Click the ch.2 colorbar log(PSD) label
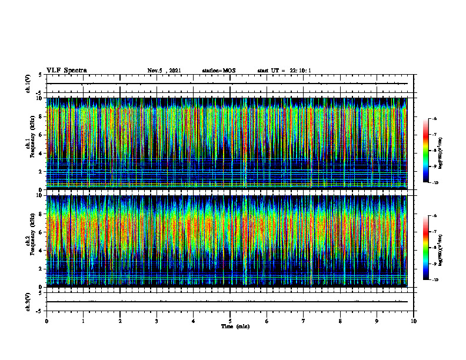 tap(441, 250)
